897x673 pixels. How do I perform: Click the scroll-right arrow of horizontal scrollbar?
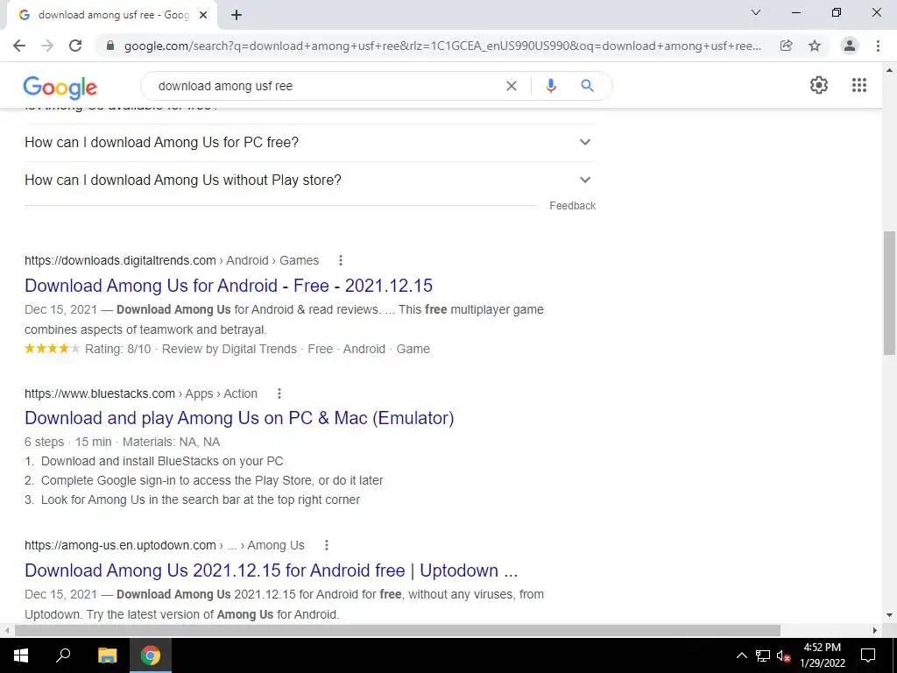(x=875, y=630)
